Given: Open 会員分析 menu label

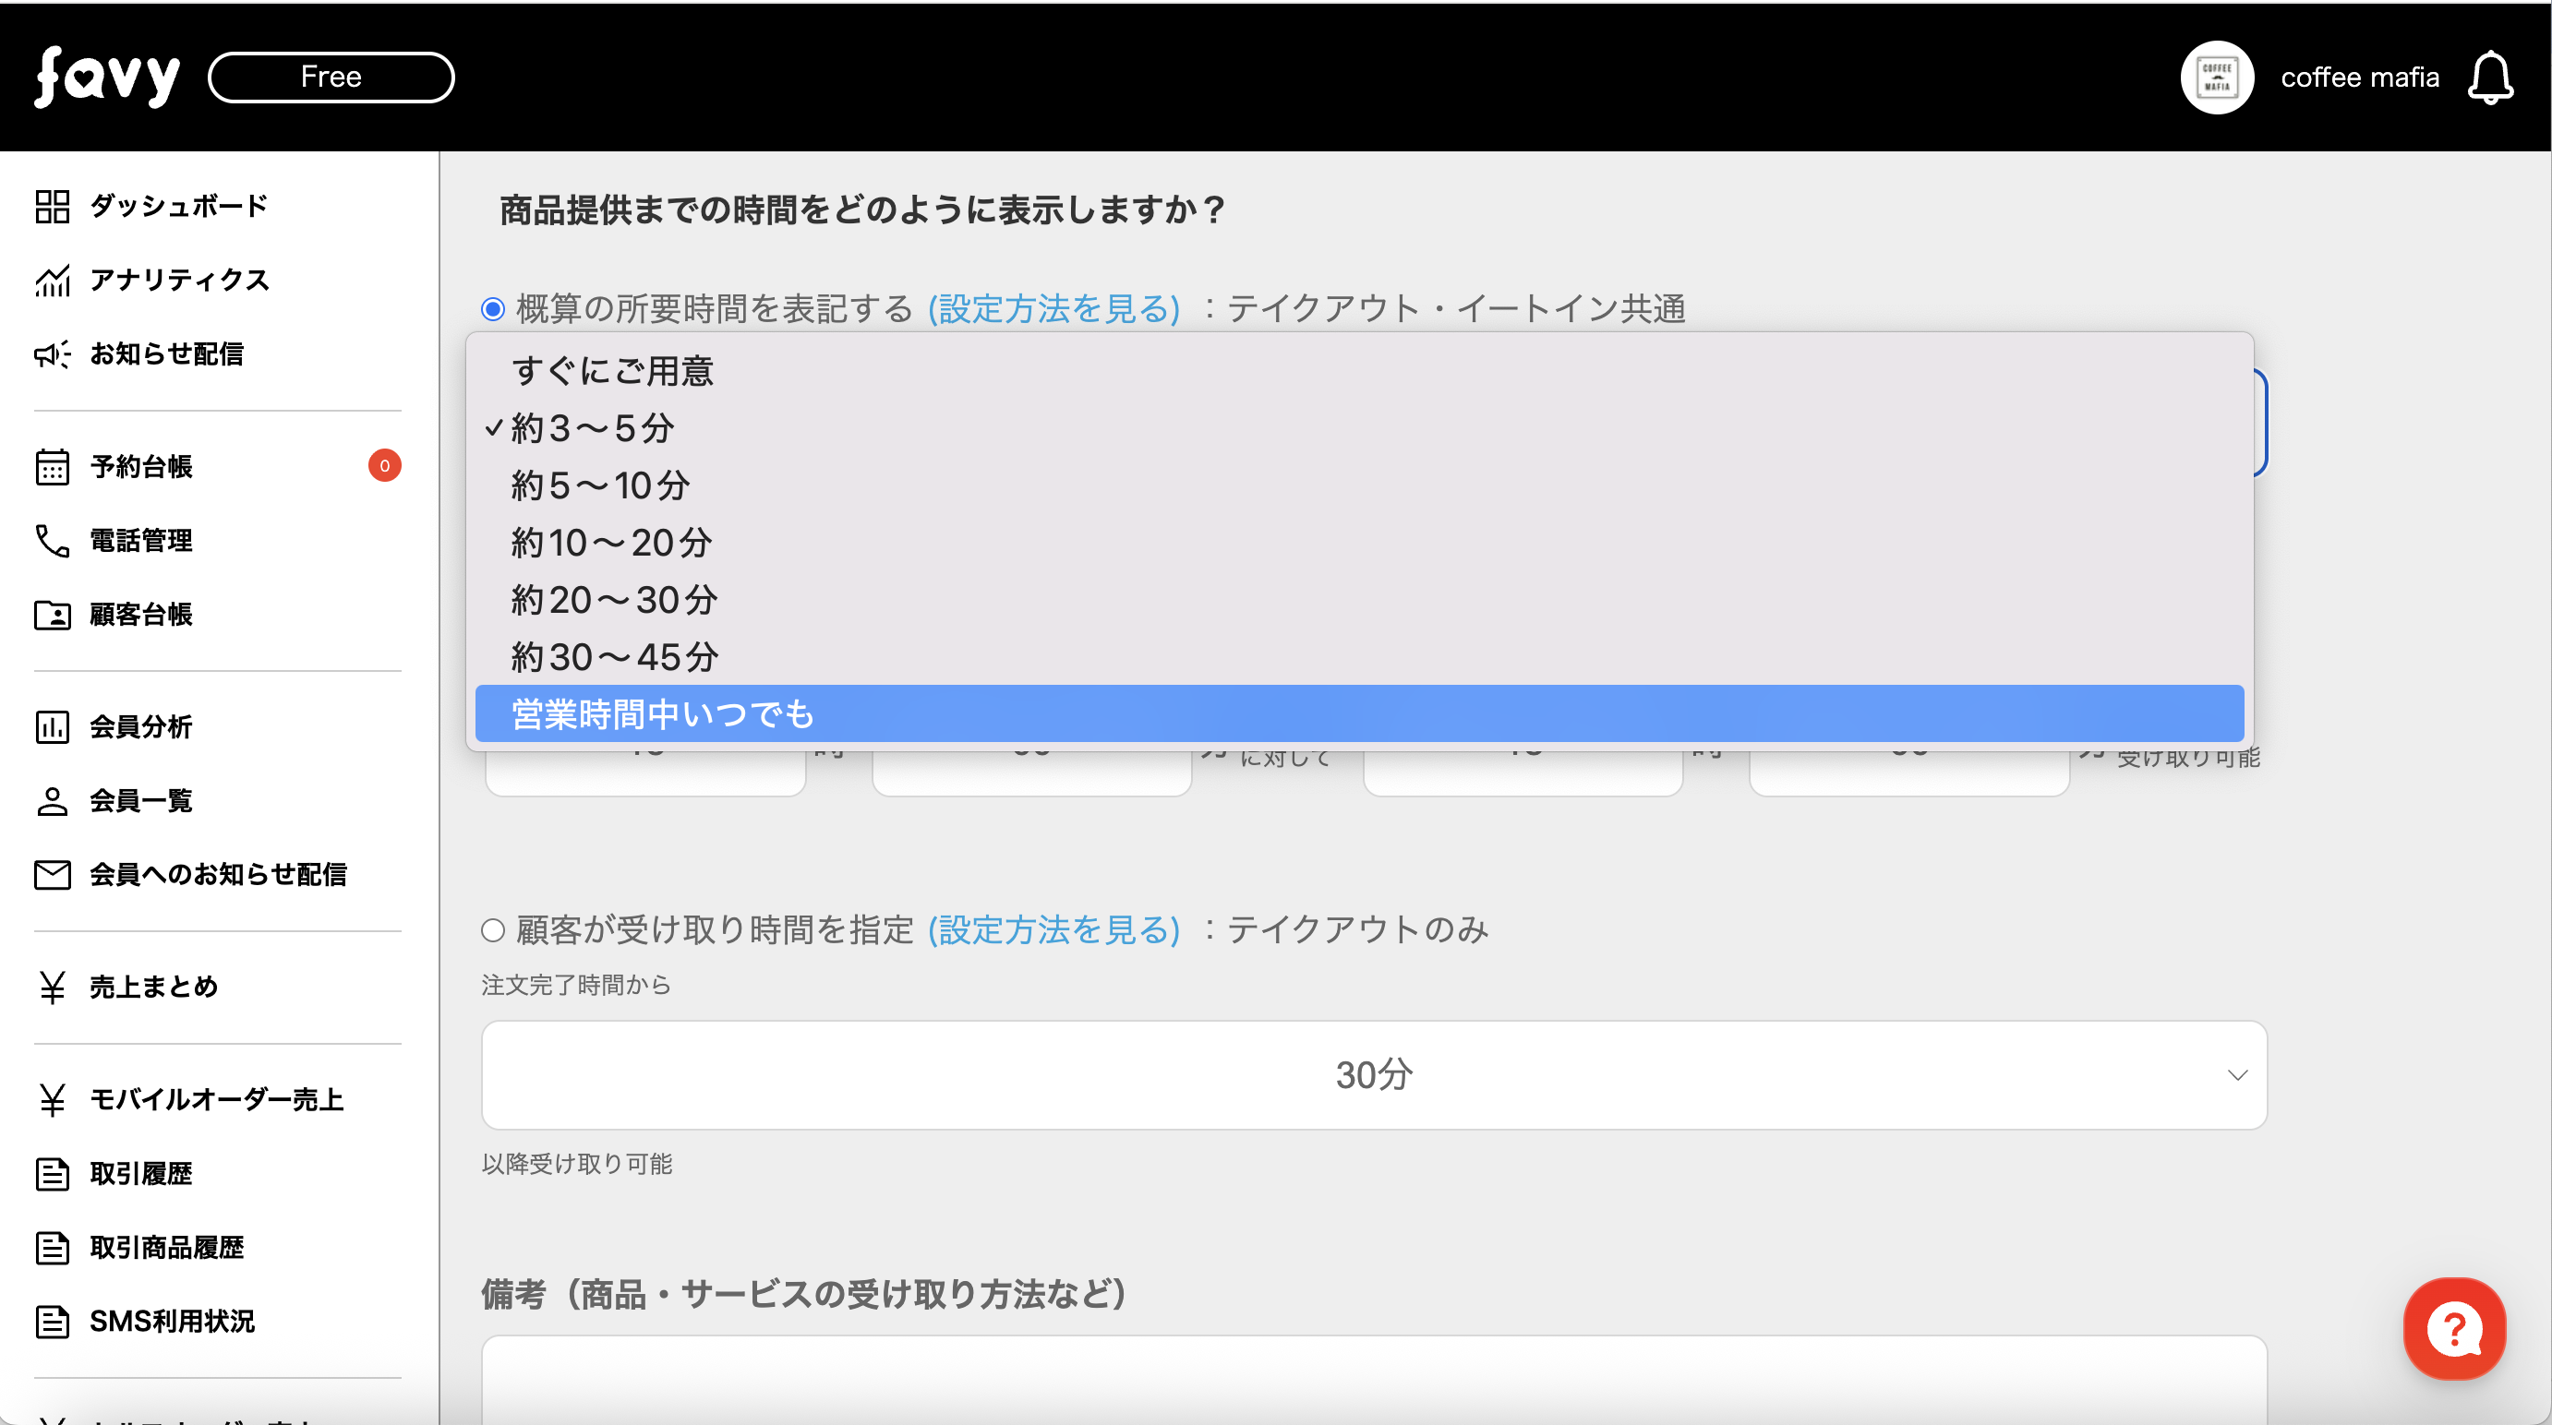Looking at the screenshot, I should [140, 727].
